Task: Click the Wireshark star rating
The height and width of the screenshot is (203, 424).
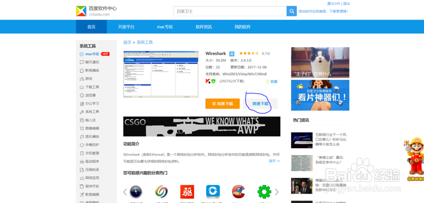Action: (249, 53)
